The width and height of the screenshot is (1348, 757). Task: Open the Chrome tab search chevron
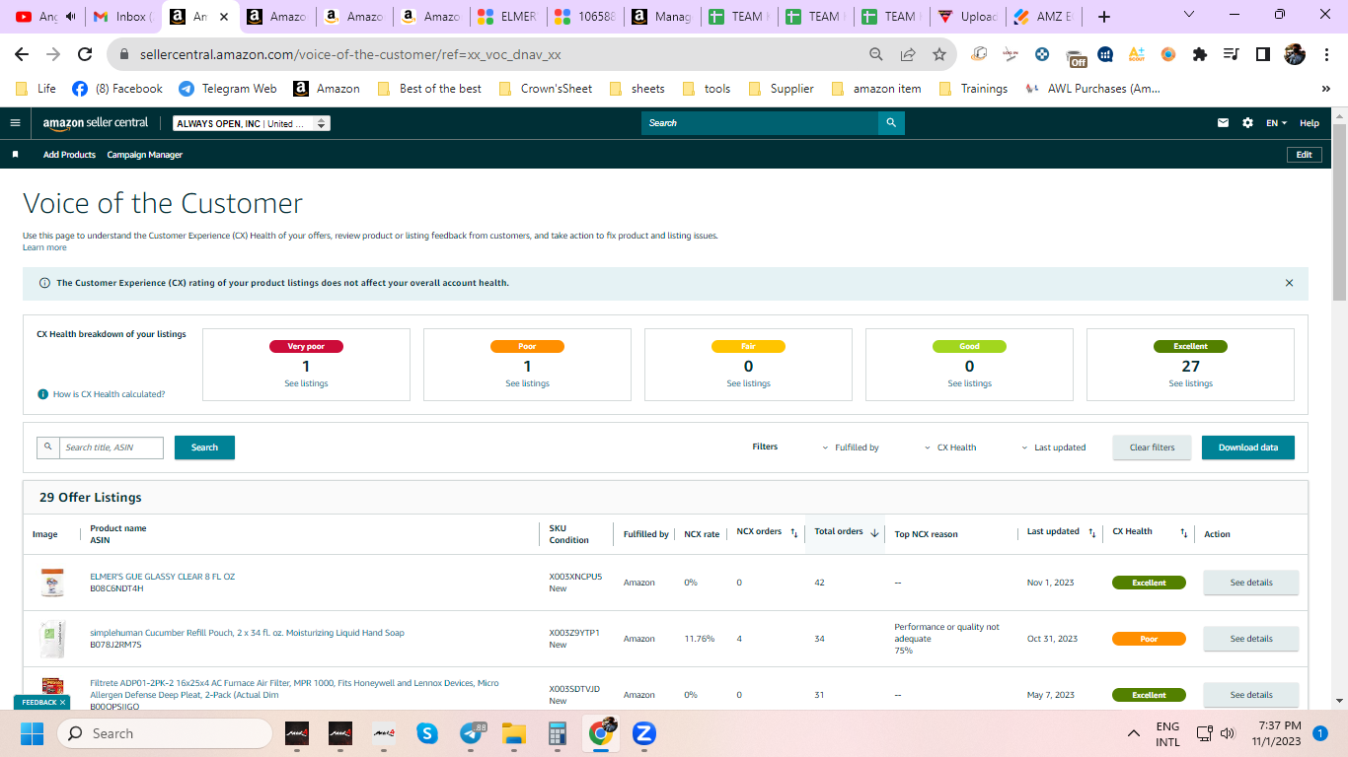(1188, 15)
